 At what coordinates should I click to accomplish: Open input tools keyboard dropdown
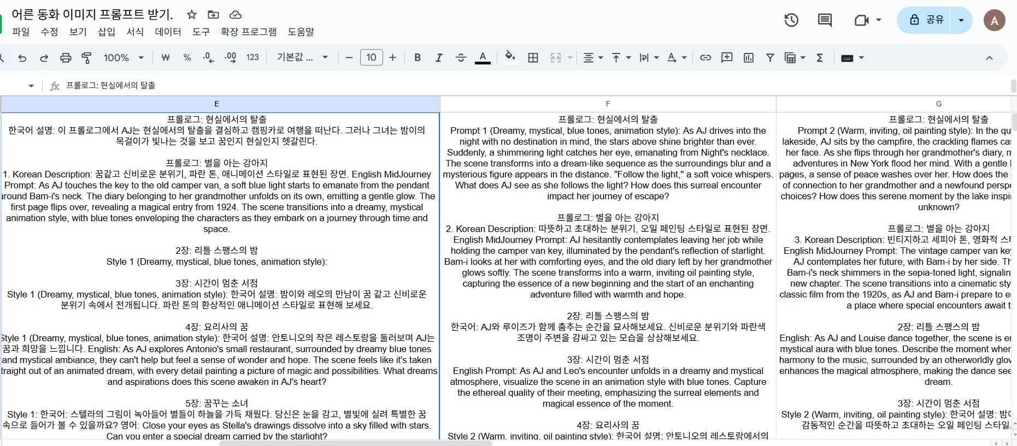point(853,58)
